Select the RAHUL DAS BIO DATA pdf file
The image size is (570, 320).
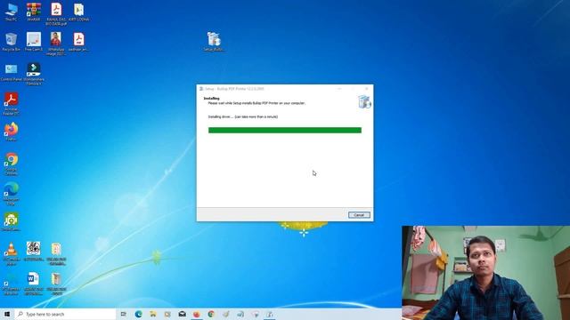56,14
